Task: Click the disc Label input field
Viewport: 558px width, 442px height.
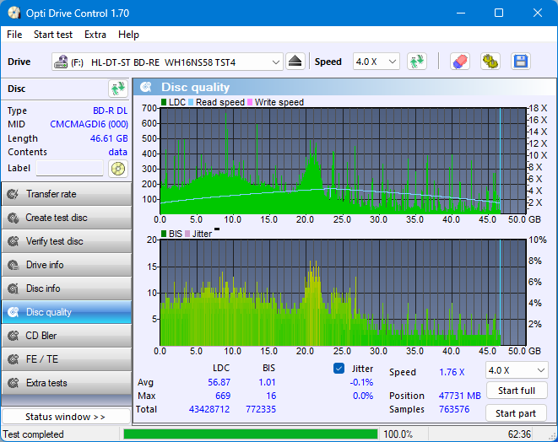Action: coord(70,168)
